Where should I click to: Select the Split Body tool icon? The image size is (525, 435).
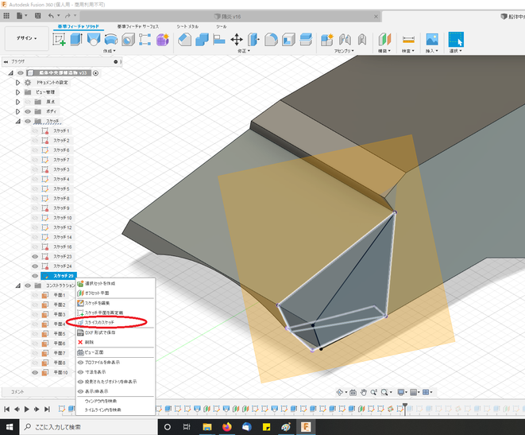(x=306, y=40)
